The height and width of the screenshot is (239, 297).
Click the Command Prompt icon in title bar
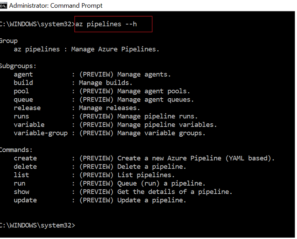click(4, 5)
